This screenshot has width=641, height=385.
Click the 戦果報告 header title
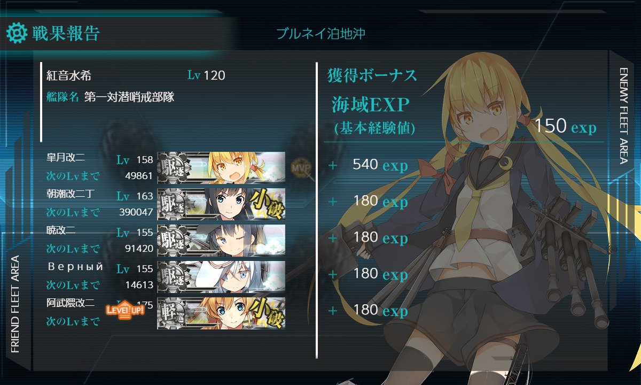point(66,33)
